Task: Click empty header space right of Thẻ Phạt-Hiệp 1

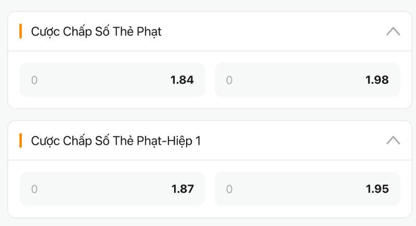Action: 291,141
